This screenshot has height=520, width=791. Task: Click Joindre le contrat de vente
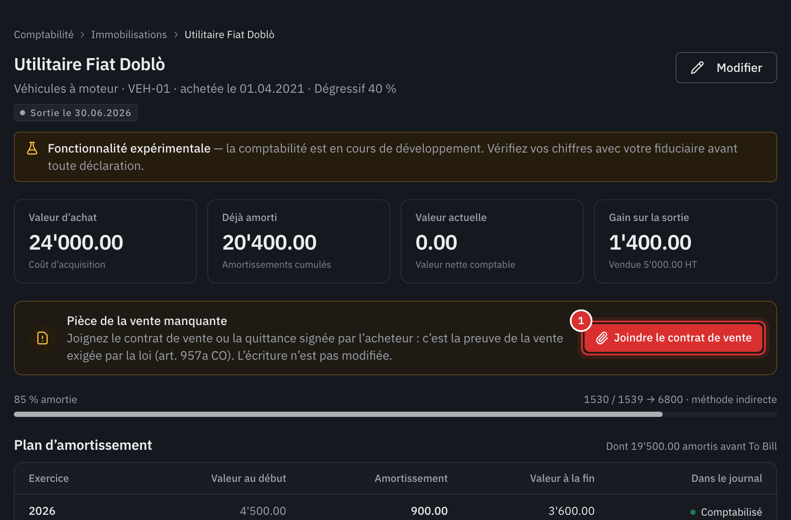tap(673, 338)
